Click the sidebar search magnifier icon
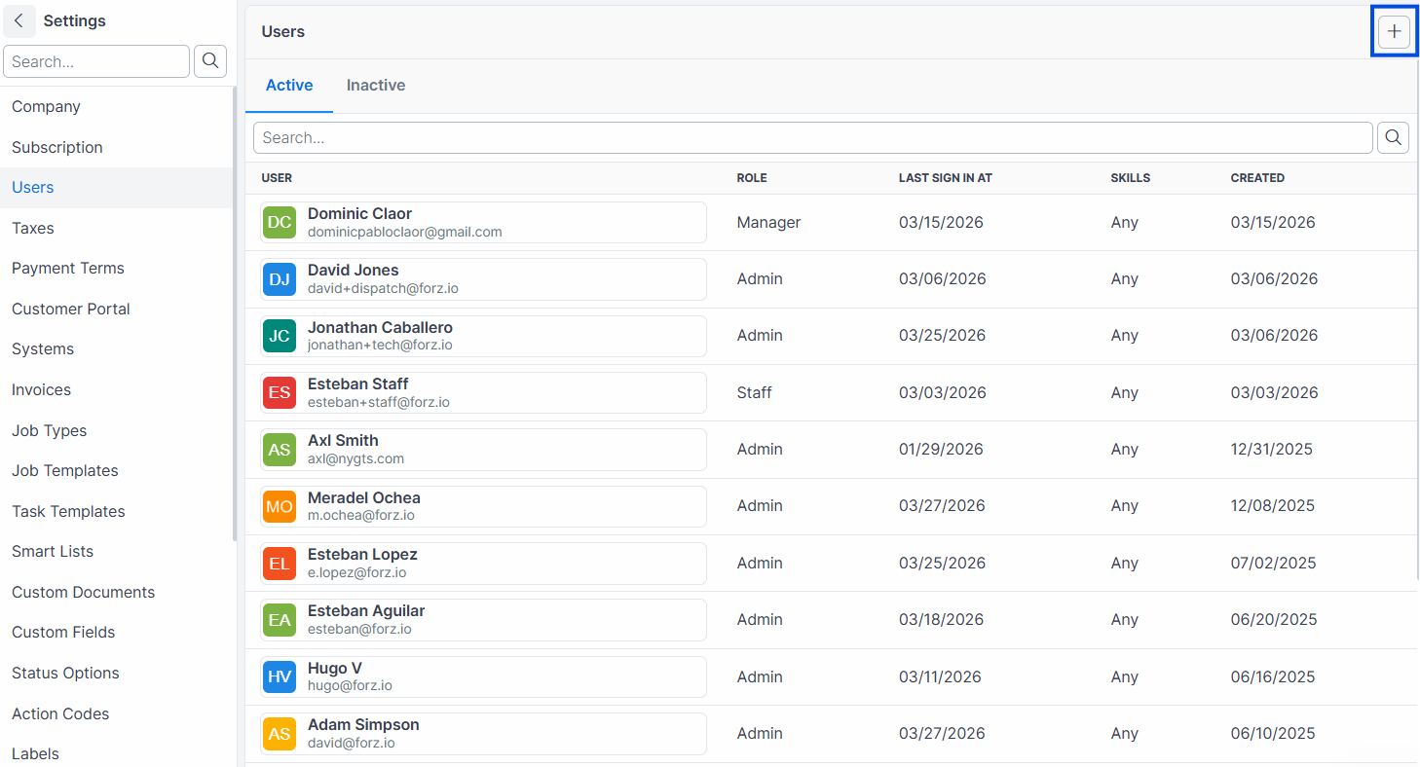Image resolution: width=1420 pixels, height=767 pixels. coord(210,61)
